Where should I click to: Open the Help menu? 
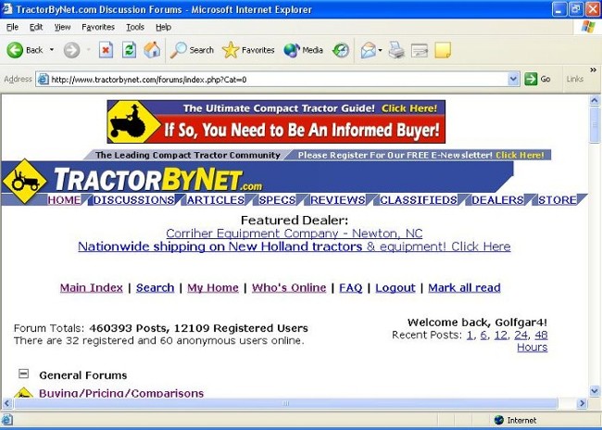[164, 27]
